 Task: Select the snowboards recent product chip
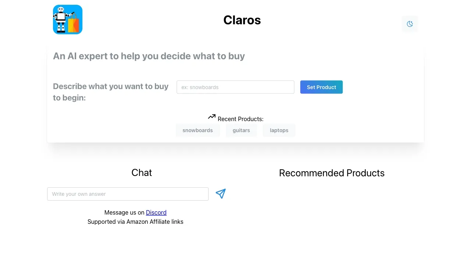pyautogui.click(x=198, y=130)
